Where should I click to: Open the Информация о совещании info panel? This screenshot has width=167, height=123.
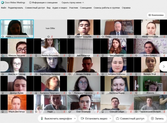point(43,3)
